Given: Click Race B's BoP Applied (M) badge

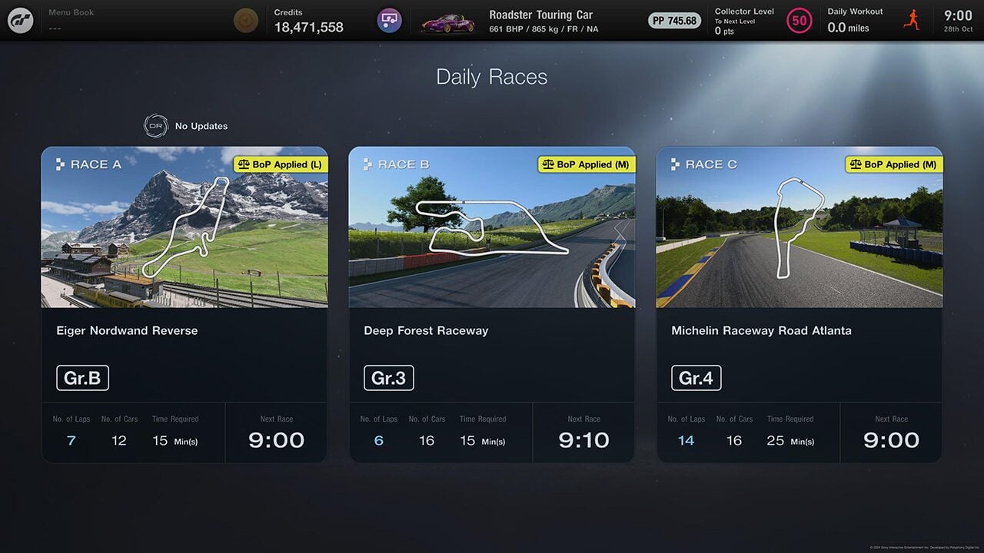Looking at the screenshot, I should point(587,164).
